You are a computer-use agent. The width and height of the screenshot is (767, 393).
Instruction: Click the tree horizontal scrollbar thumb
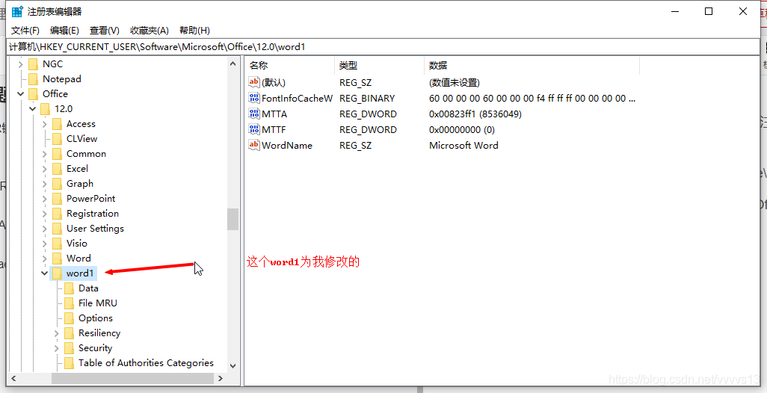[132, 378]
